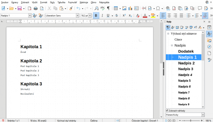Align paragraph left
Viewport: 213px width, 122px height.
tap(163, 15)
